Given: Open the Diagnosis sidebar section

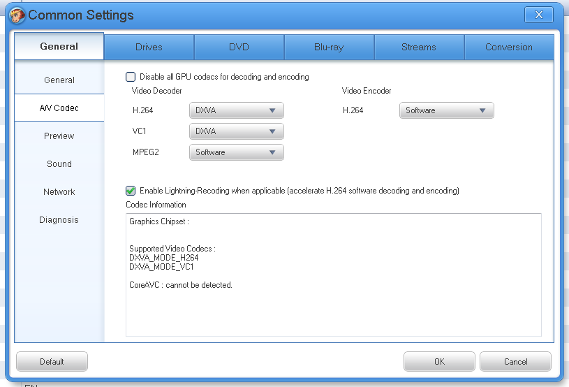Looking at the screenshot, I should [59, 219].
